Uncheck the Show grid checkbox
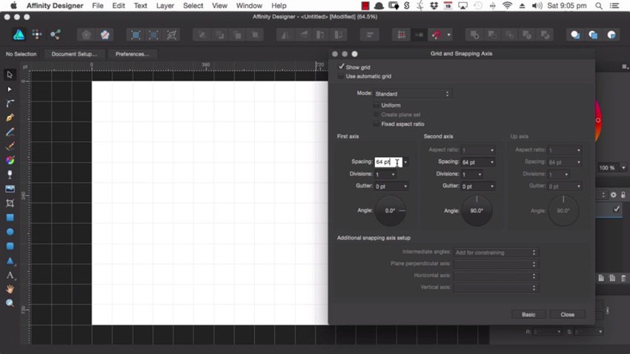Viewport: 630px width, 354px height. coord(342,67)
